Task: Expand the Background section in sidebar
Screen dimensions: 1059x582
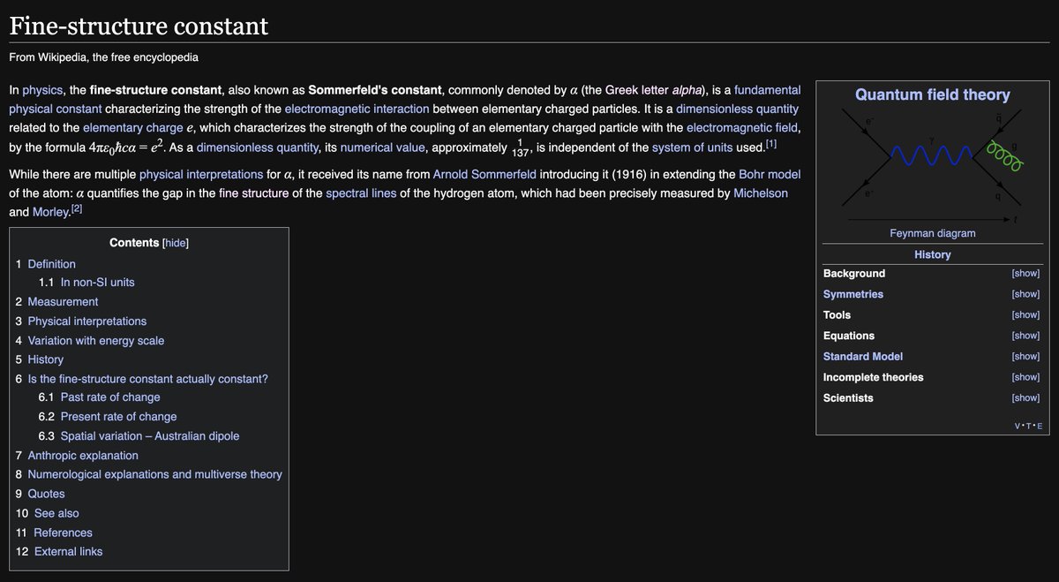Action: click(x=1025, y=274)
